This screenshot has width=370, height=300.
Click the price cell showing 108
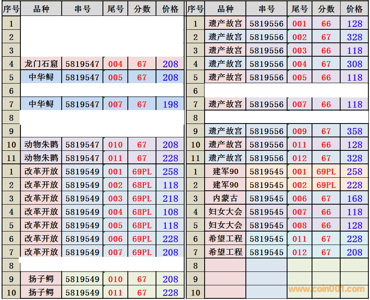coord(170,212)
